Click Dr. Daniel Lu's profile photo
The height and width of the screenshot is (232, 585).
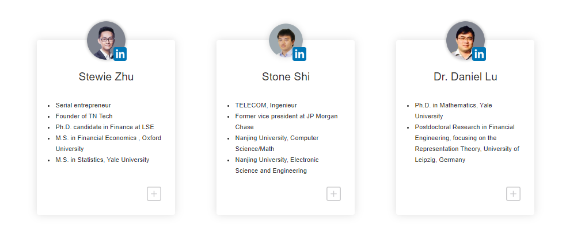[x=464, y=39]
